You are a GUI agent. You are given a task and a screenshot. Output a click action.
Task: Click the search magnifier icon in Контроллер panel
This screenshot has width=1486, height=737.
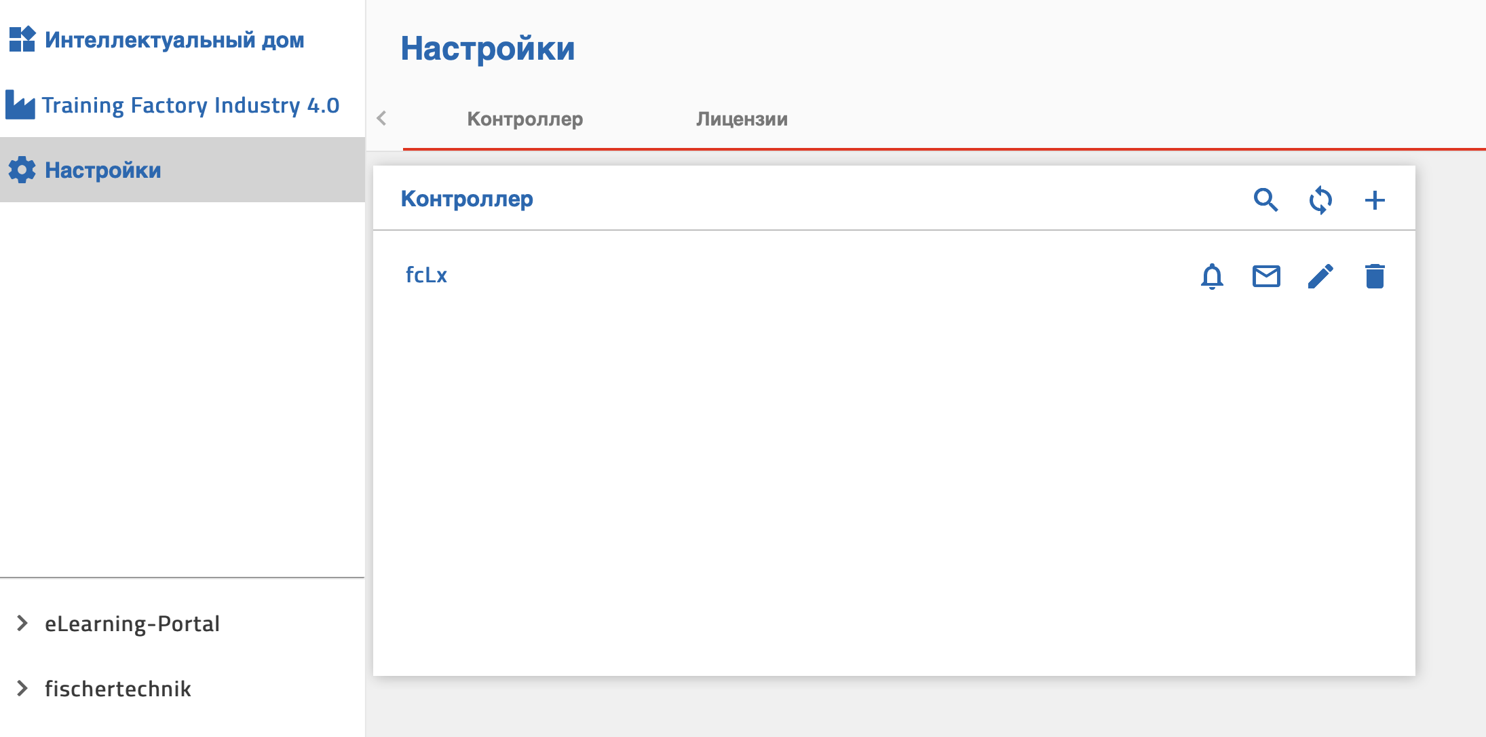pos(1265,200)
